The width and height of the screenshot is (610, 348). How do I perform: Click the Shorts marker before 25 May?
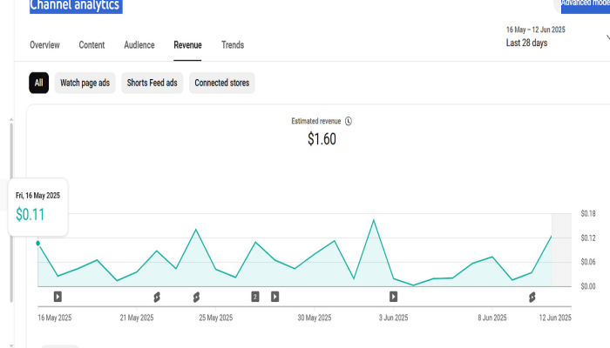click(x=197, y=297)
